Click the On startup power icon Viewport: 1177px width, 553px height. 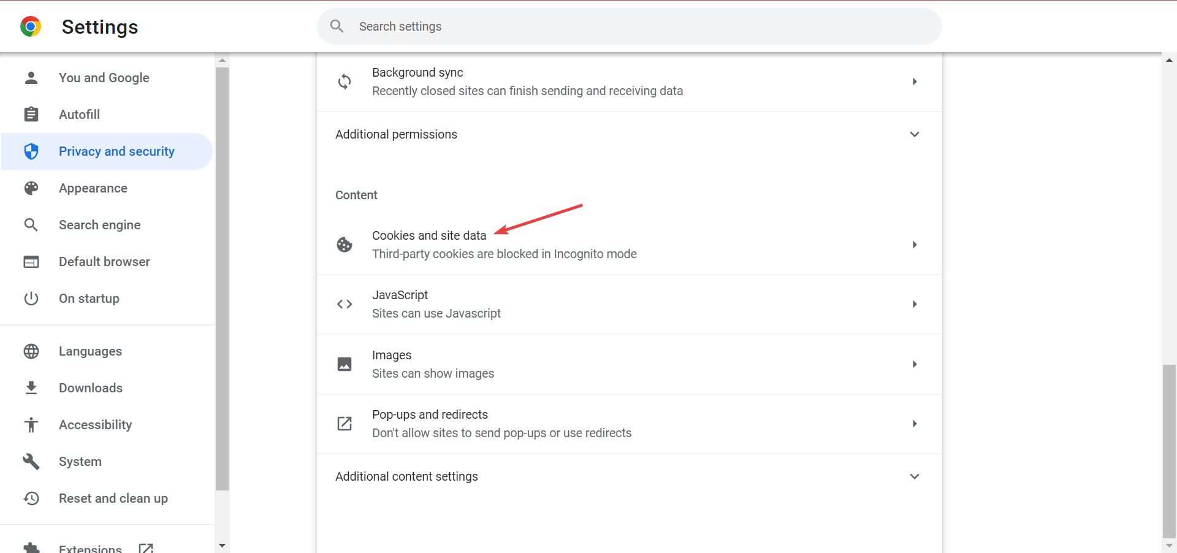pos(31,299)
